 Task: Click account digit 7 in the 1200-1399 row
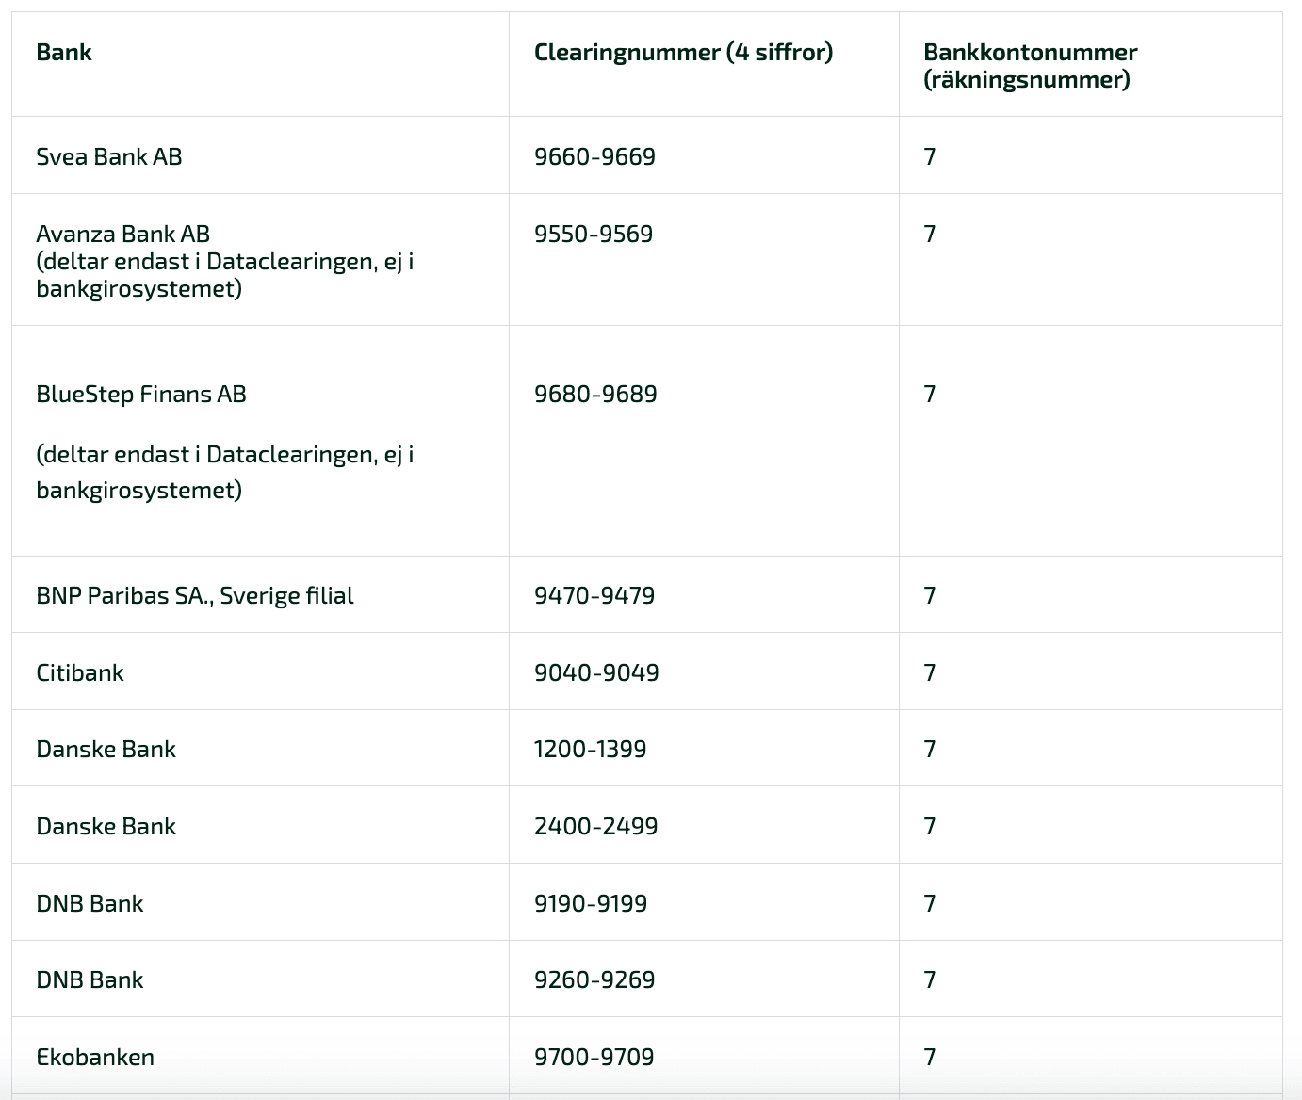coord(930,749)
